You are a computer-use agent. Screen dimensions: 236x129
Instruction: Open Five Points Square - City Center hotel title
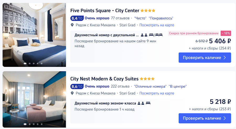[105, 11]
